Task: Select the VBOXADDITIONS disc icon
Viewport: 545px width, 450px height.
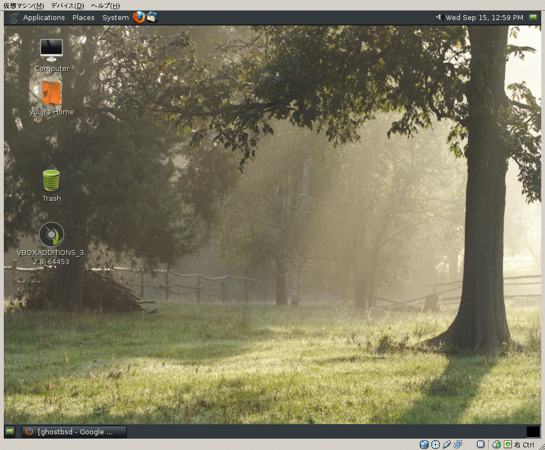Action: click(x=51, y=234)
